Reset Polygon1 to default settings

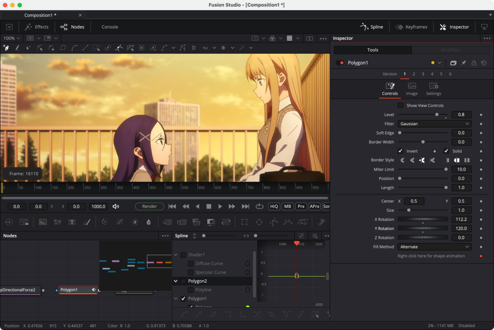coord(484,63)
